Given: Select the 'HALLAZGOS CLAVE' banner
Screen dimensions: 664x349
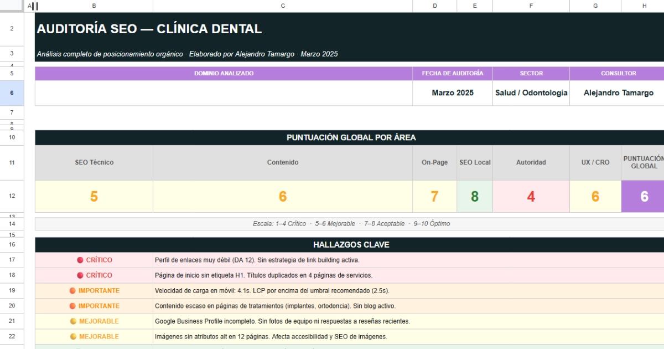Looking at the screenshot, I should coord(351,244).
